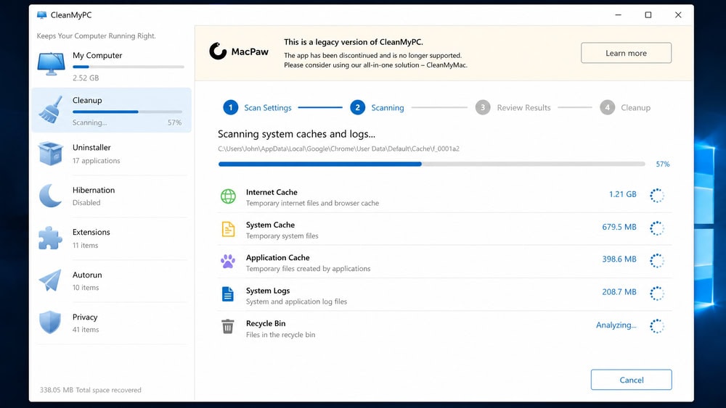This screenshot has height=408, width=726.
Task: Click step 2 circle for Scanning
Action: 357,107
